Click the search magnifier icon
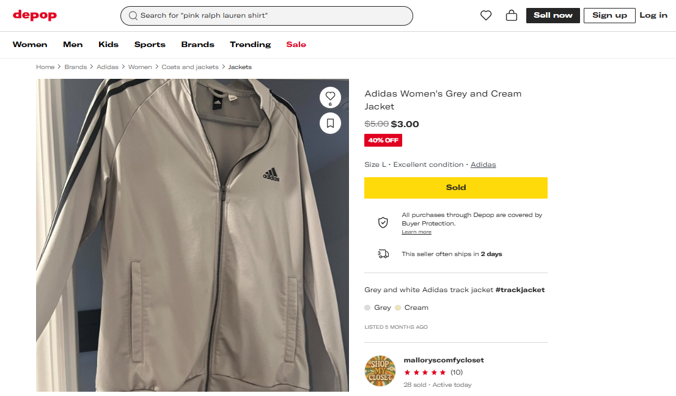The image size is (676, 396). [x=133, y=16]
